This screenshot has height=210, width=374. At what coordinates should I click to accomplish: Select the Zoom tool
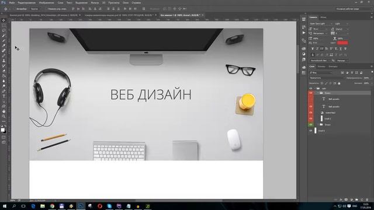click(4, 116)
